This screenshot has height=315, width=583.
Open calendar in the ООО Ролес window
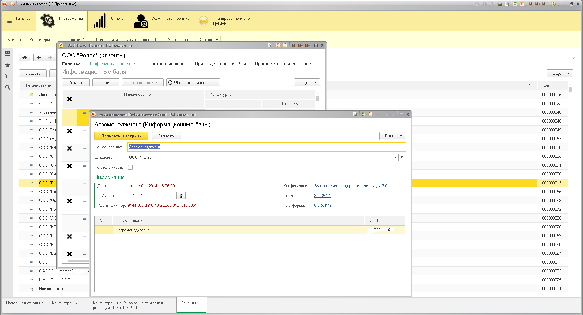[285, 45]
